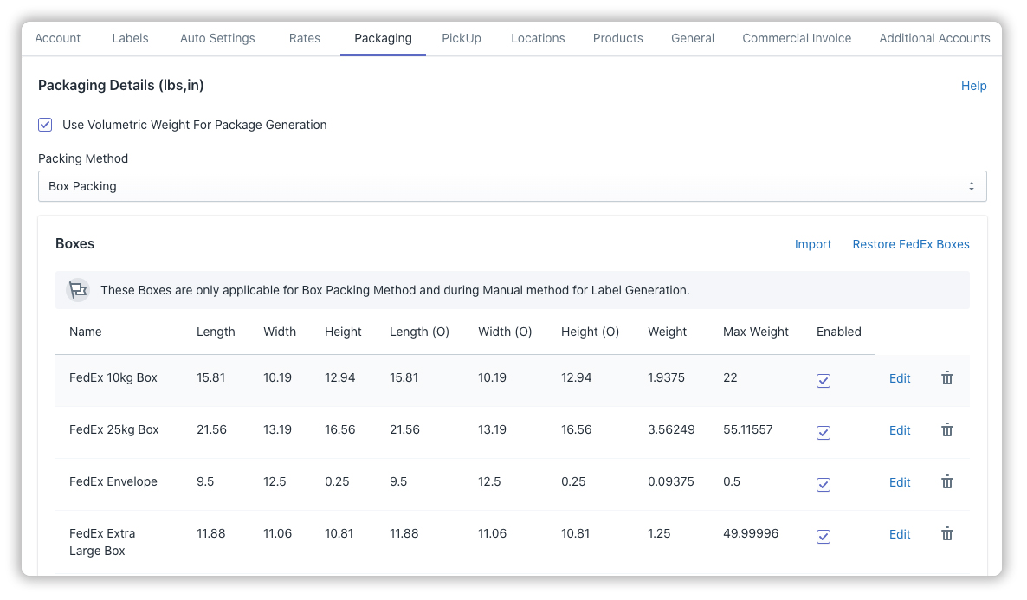The height and width of the screenshot is (600, 1027).
Task: Edit the FedEx 25kg Box
Action: coord(900,430)
